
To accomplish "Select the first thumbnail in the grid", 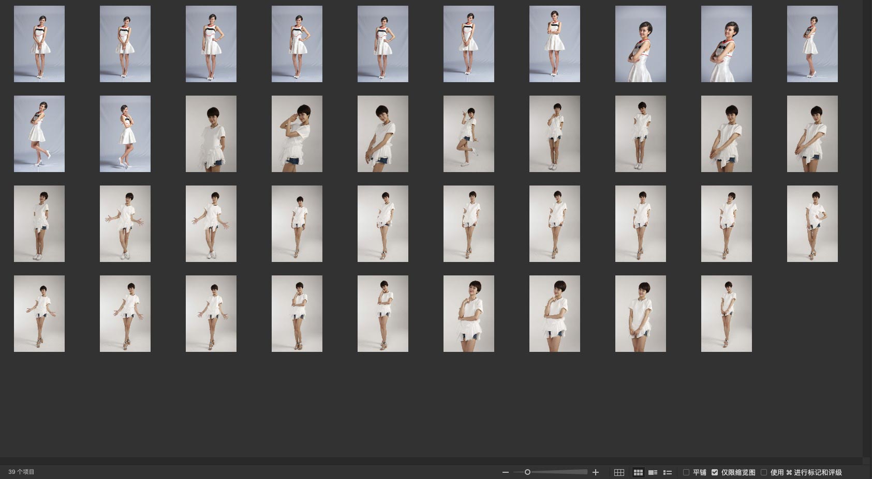I will pos(39,44).
